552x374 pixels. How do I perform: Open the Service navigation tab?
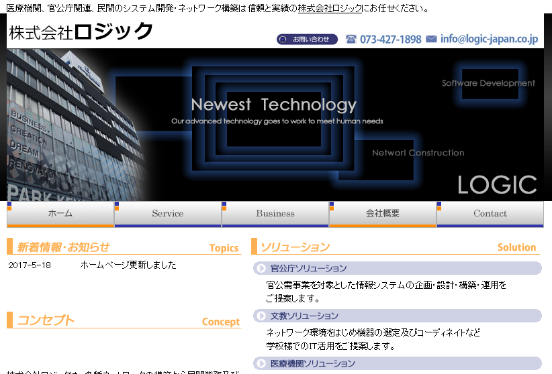click(x=168, y=214)
